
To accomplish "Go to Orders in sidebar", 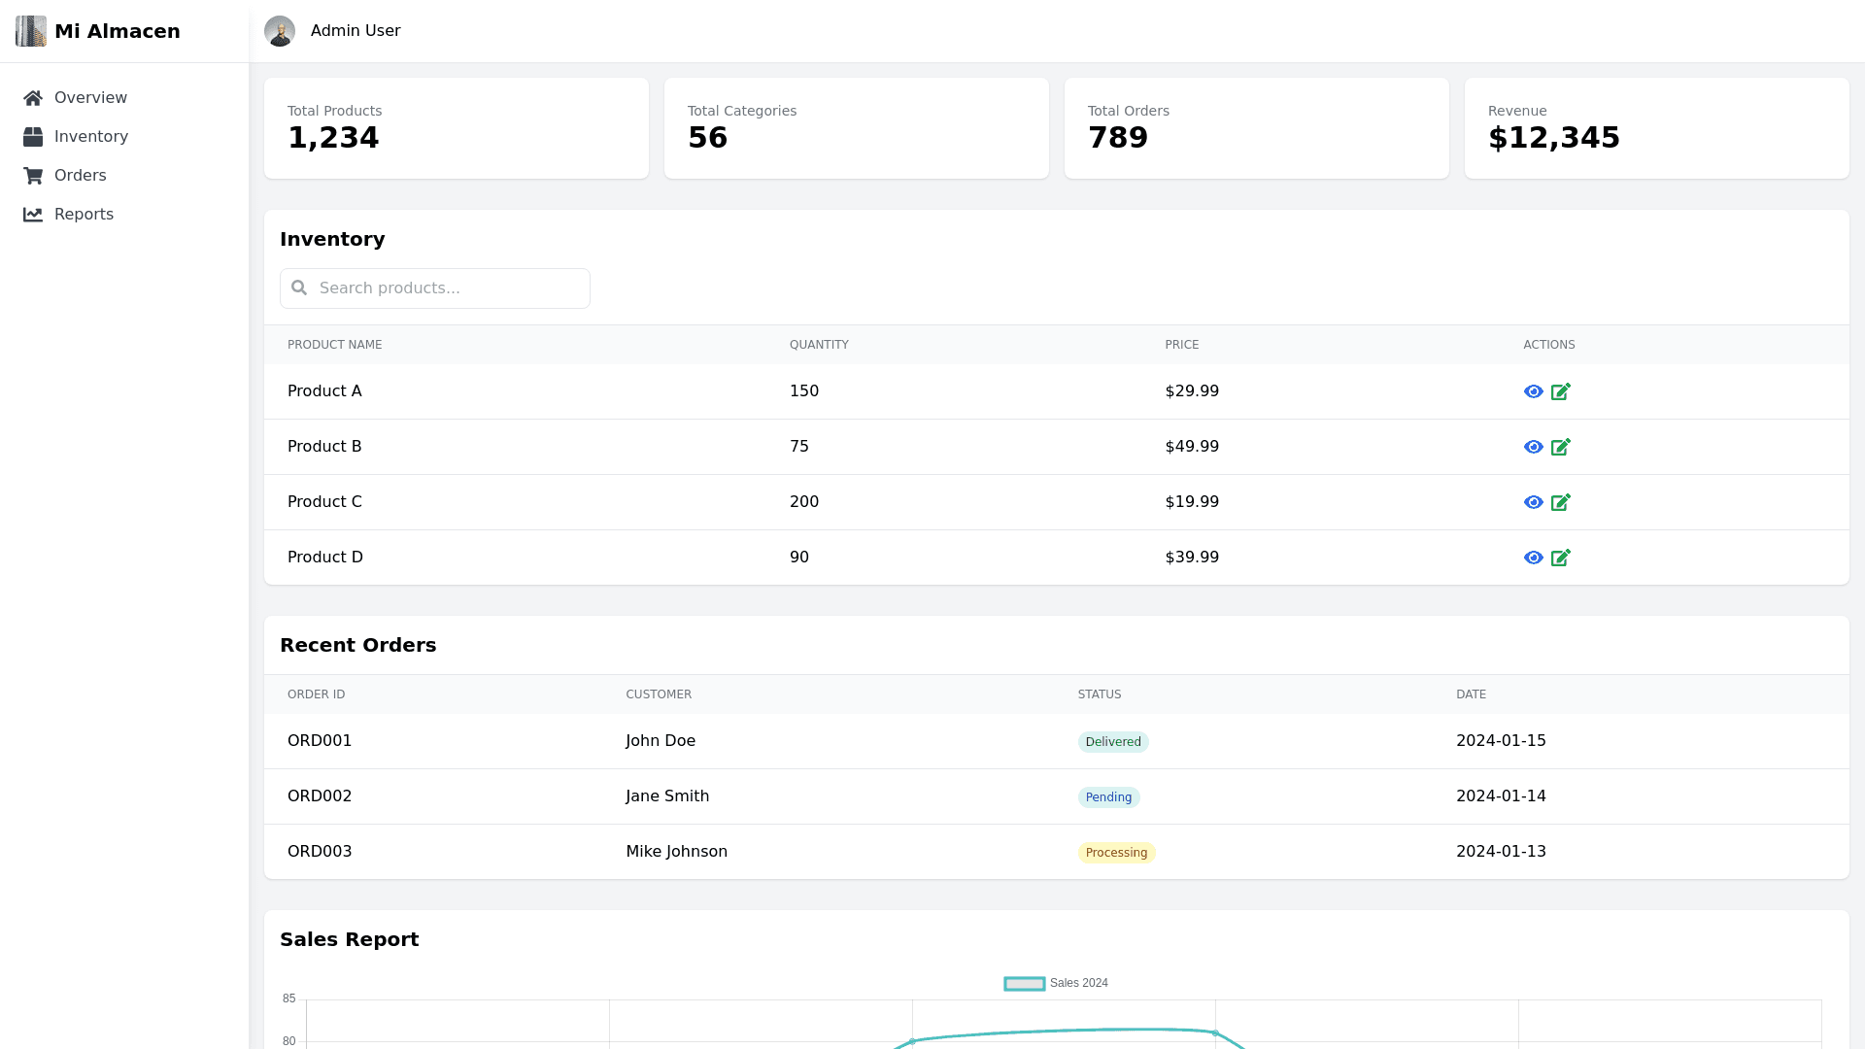I will 80,176.
